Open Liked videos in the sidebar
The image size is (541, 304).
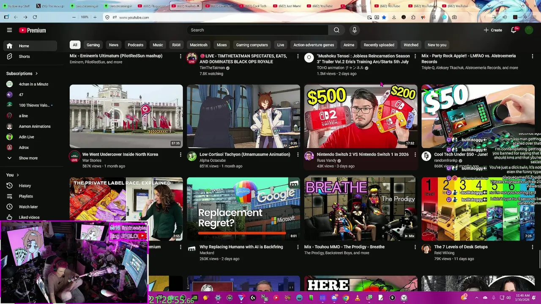(x=30, y=217)
